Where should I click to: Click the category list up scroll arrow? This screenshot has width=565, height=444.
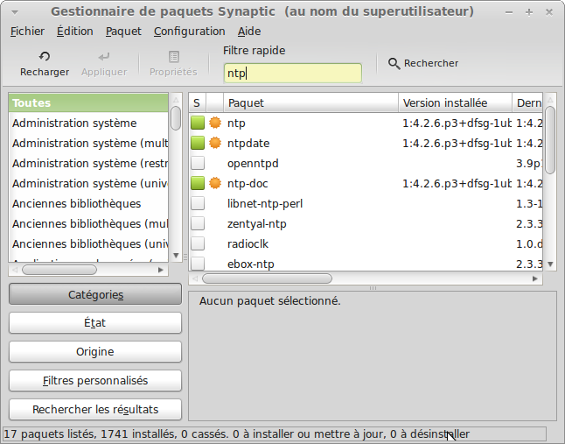(x=176, y=100)
